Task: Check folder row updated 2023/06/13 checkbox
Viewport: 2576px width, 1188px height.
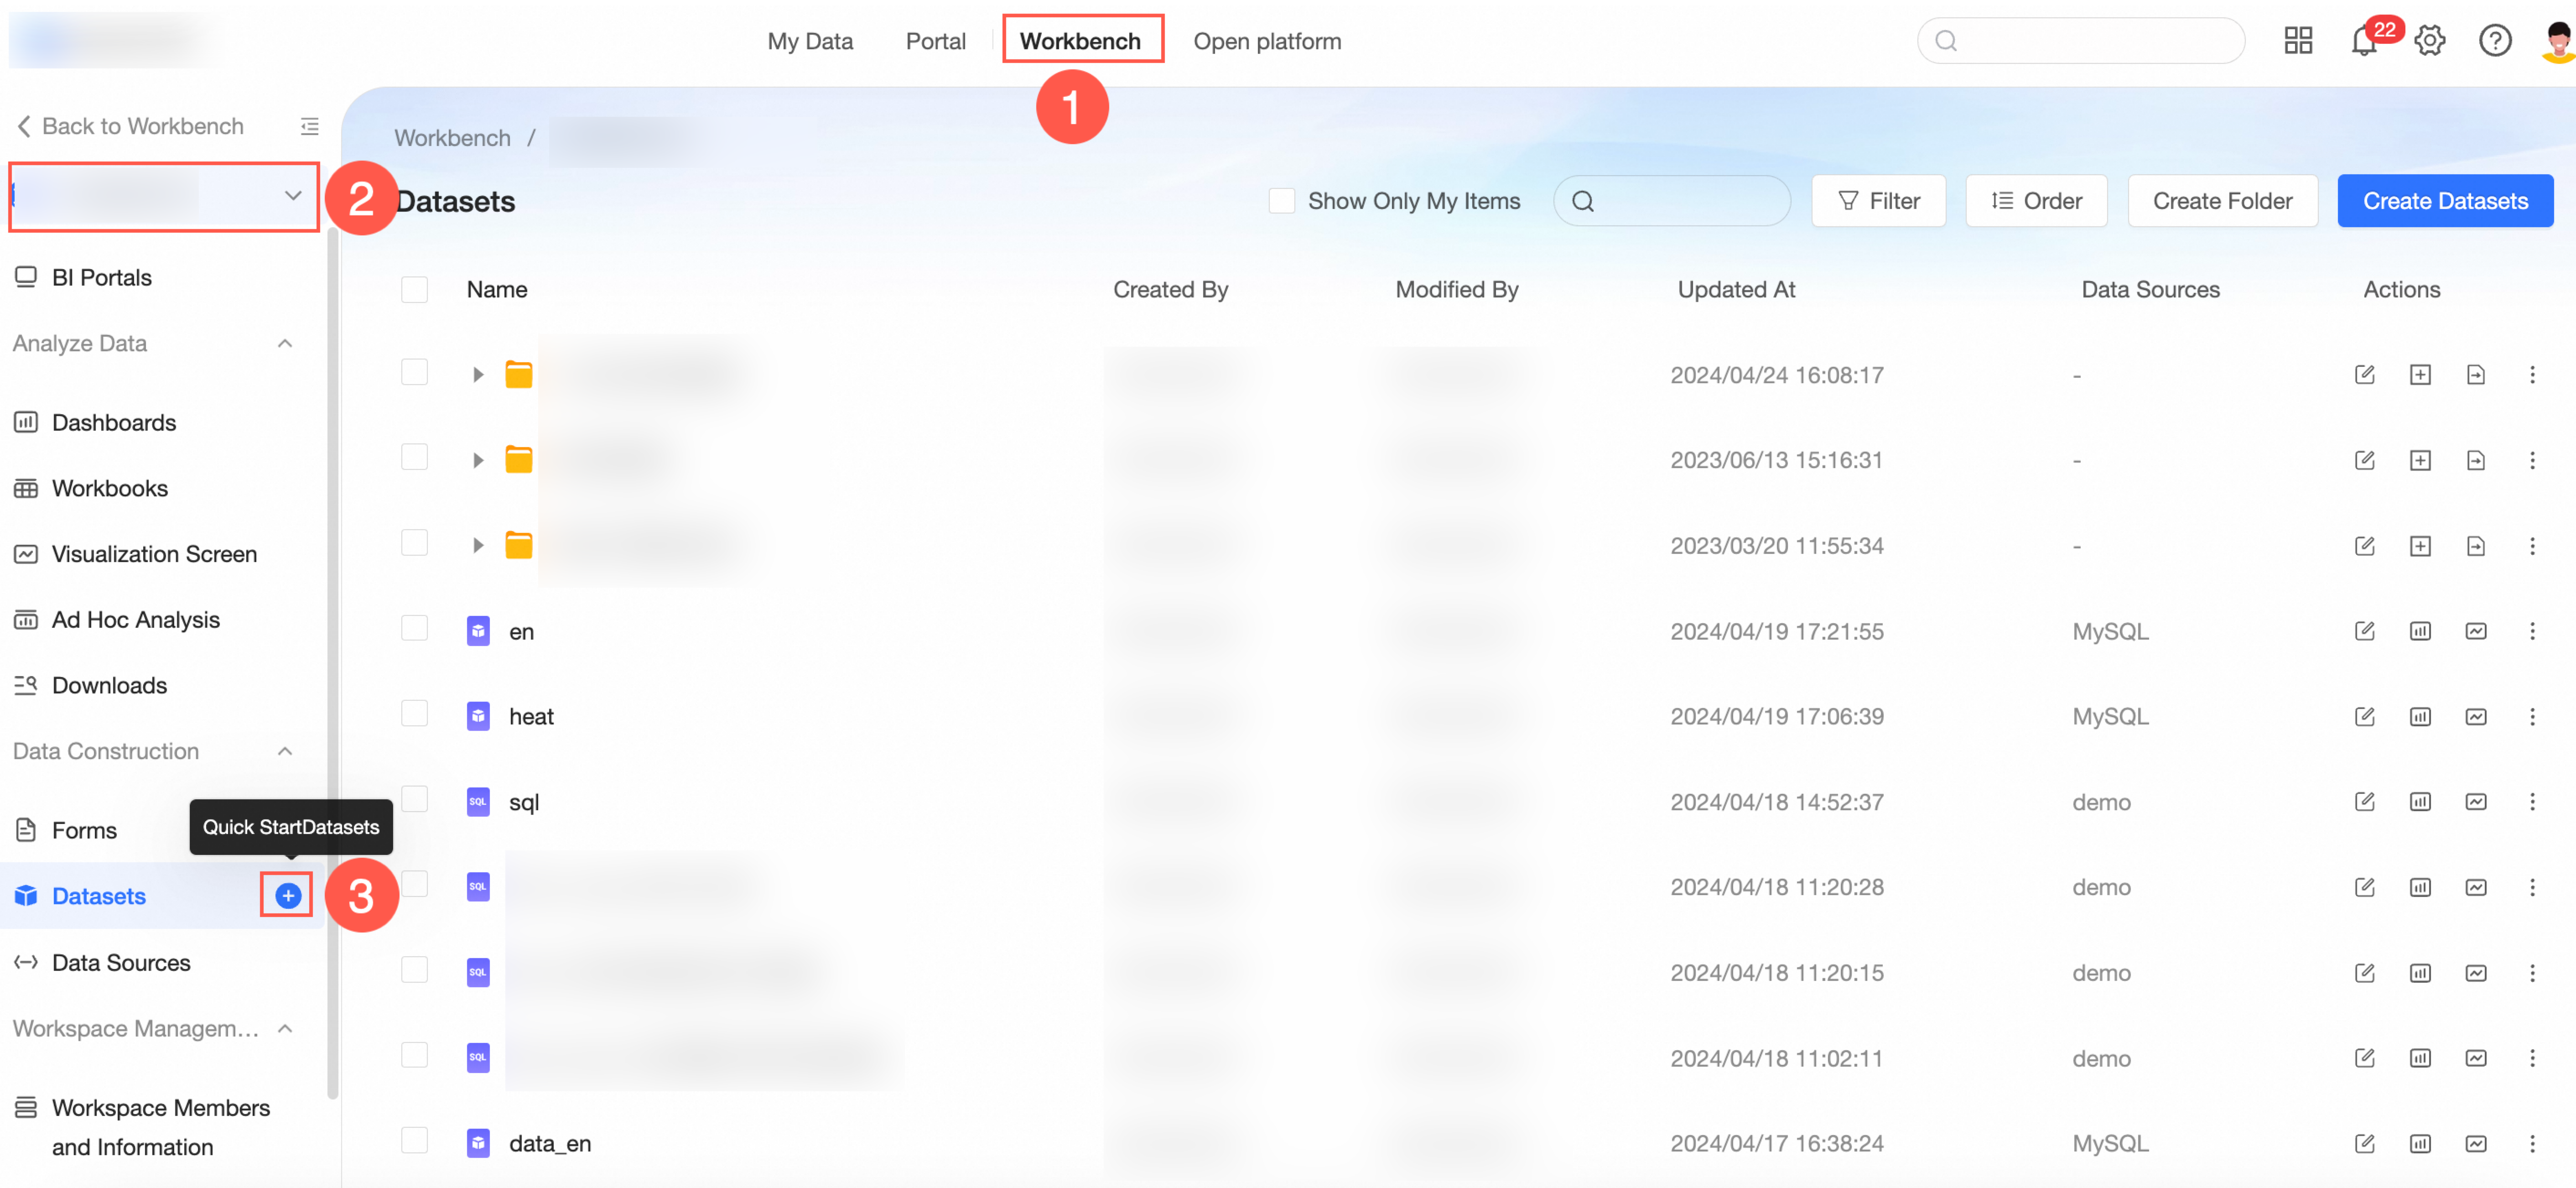Action: 414,457
